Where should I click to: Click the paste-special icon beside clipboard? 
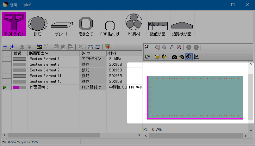point(71,47)
